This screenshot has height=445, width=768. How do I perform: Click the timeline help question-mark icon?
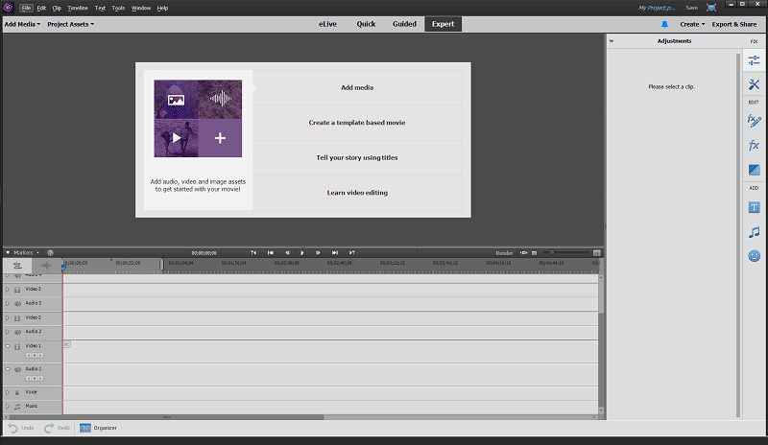click(50, 253)
